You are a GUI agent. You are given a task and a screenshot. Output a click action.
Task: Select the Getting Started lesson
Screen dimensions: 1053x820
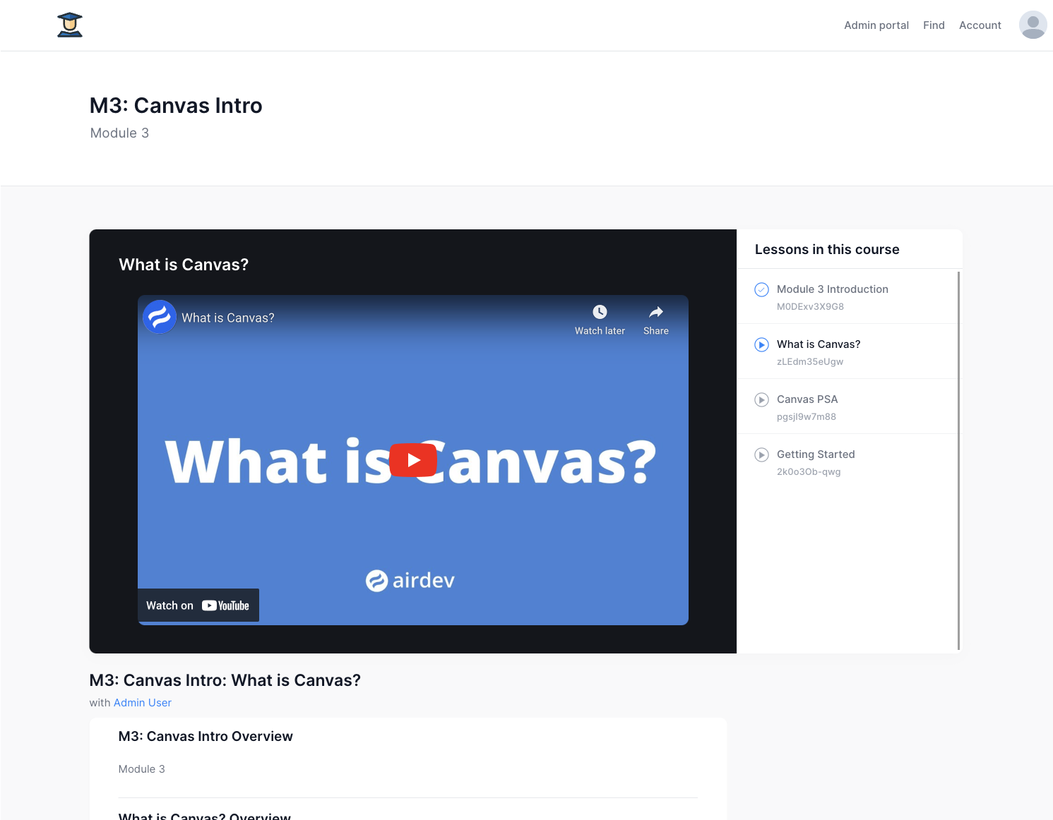[x=850, y=462]
